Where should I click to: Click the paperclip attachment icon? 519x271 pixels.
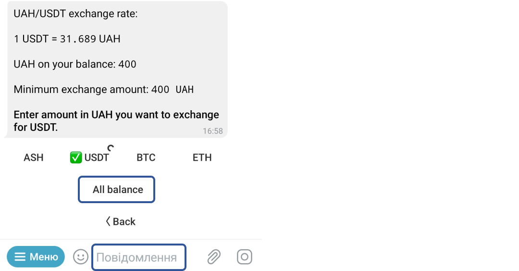click(214, 257)
